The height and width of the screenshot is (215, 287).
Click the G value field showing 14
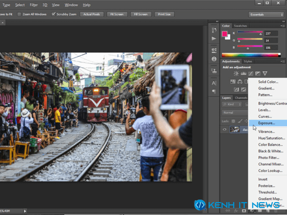click(271, 40)
